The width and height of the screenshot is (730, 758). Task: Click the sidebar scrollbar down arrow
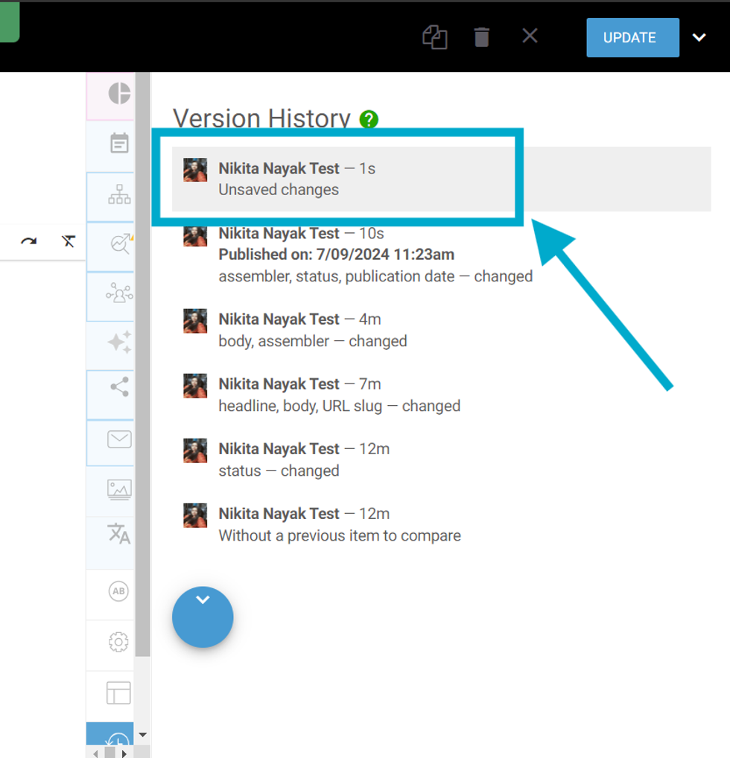tap(143, 735)
